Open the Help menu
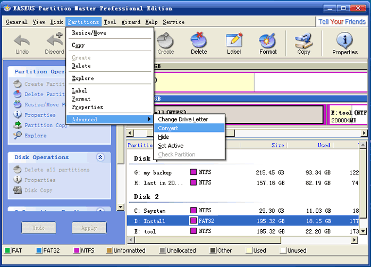The image size is (371, 267). pyautogui.click(x=151, y=22)
